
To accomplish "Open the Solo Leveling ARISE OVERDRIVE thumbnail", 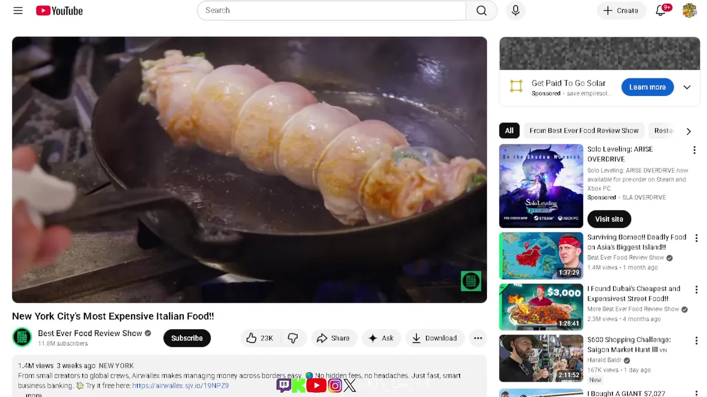I will click(541, 186).
